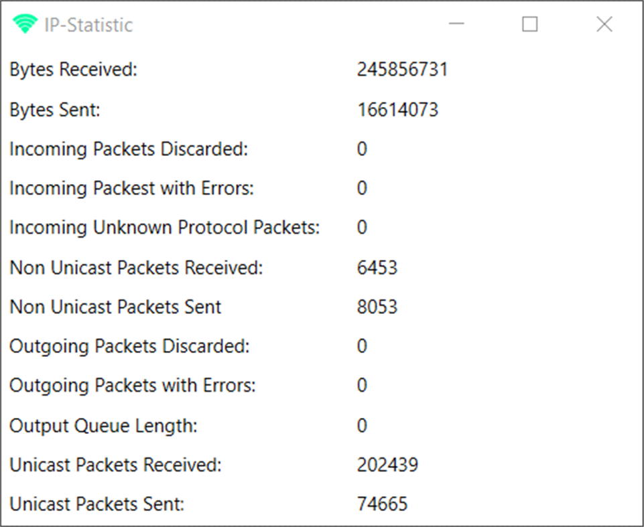
Task: Click the Outgoing Packets Discarded label
Action: coord(129,347)
